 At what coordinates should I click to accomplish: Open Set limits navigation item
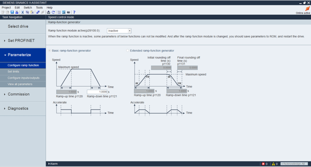coord(23,72)
